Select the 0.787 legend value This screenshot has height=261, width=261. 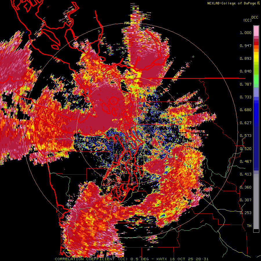(246, 84)
